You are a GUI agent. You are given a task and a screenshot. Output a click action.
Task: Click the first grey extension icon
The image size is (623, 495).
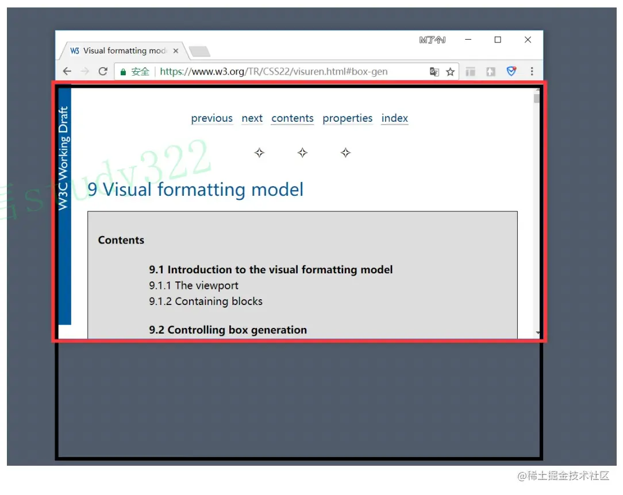[x=471, y=72]
